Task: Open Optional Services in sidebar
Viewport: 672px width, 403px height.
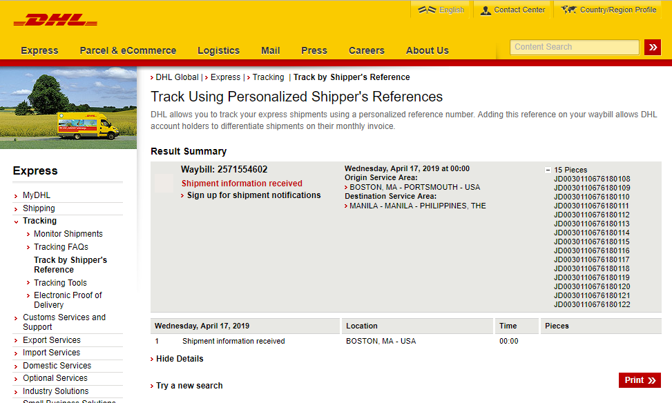Action: (x=55, y=378)
